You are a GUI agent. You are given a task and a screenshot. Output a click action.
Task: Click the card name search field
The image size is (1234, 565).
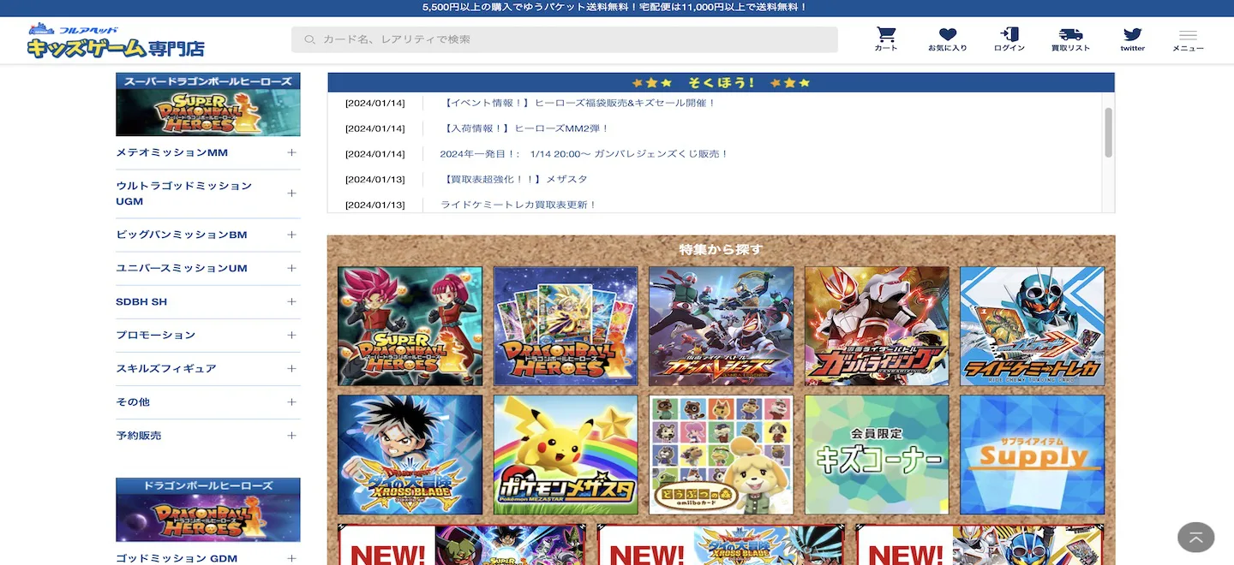pos(564,39)
